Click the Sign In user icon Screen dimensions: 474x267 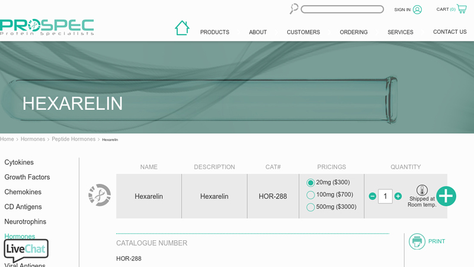pos(417,9)
